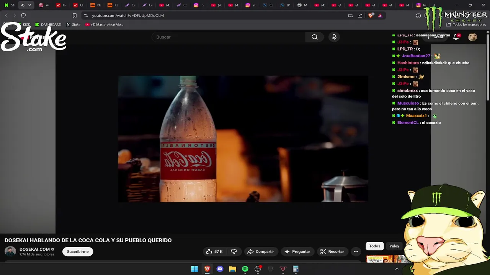Click the Compartir share button

pos(261,251)
